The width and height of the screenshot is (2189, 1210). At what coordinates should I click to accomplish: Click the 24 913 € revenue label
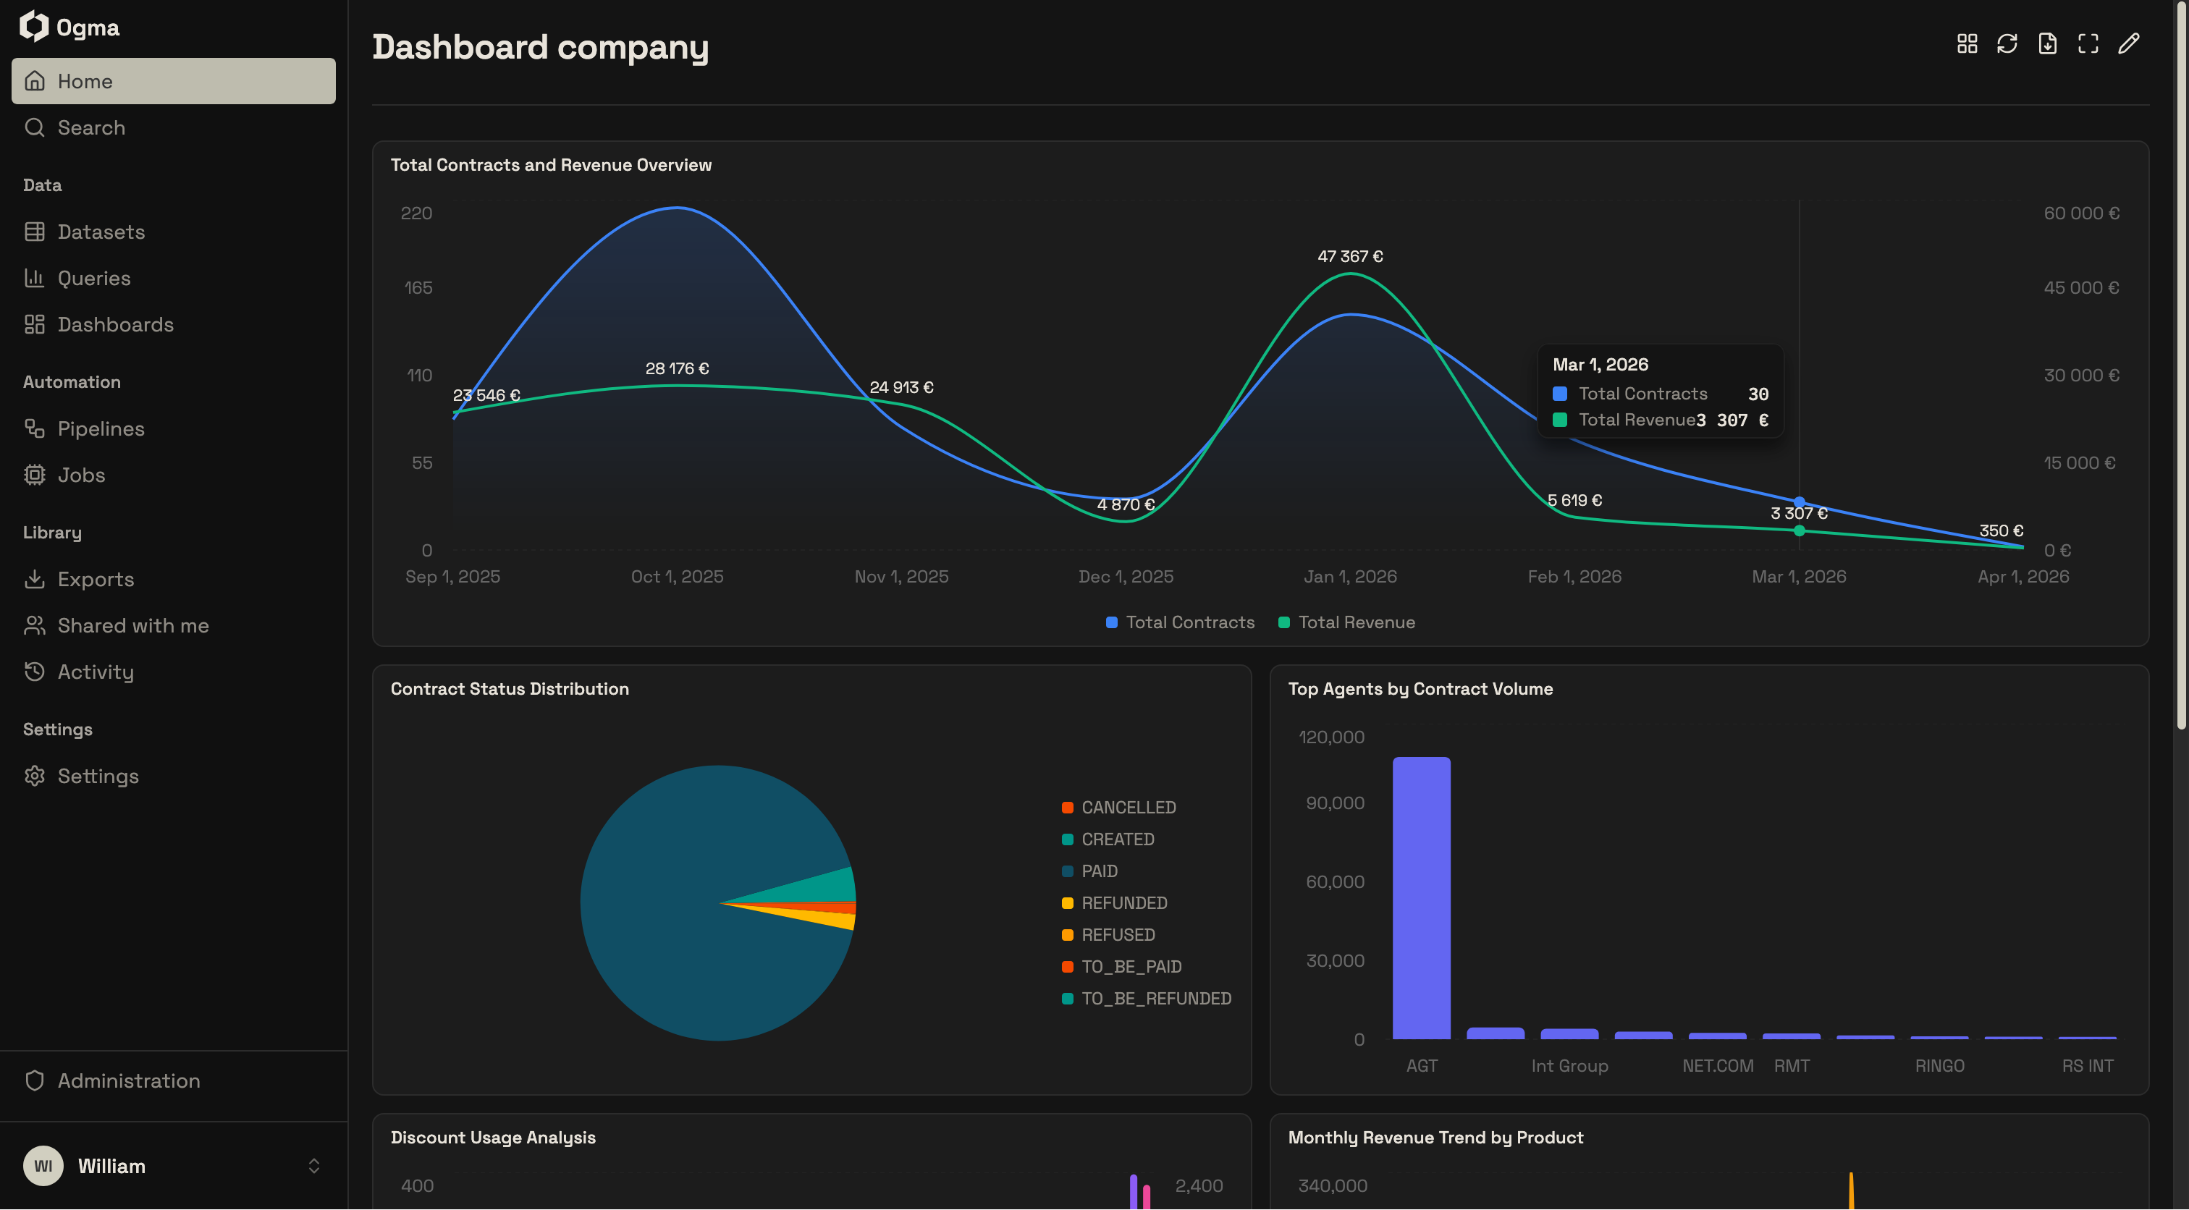pos(902,386)
